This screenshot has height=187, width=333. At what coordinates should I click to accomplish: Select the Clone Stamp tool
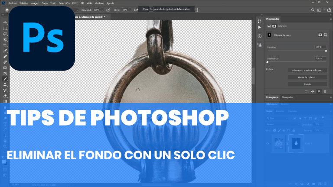point(5,84)
